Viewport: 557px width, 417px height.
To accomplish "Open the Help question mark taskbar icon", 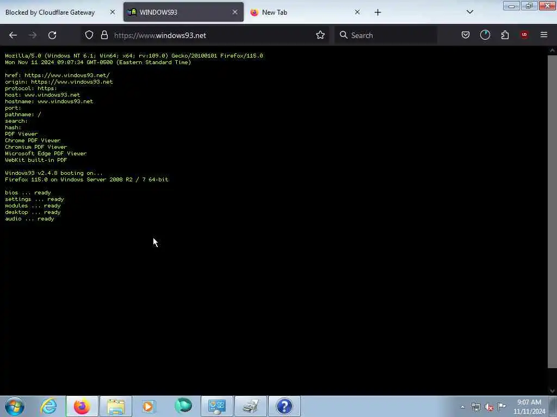I will click(284, 406).
